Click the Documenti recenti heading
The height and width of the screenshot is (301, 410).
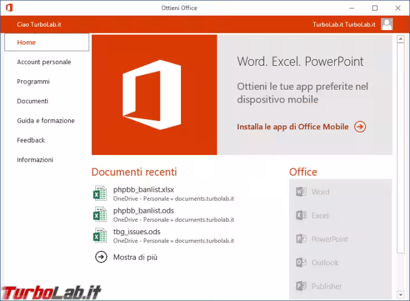134,172
